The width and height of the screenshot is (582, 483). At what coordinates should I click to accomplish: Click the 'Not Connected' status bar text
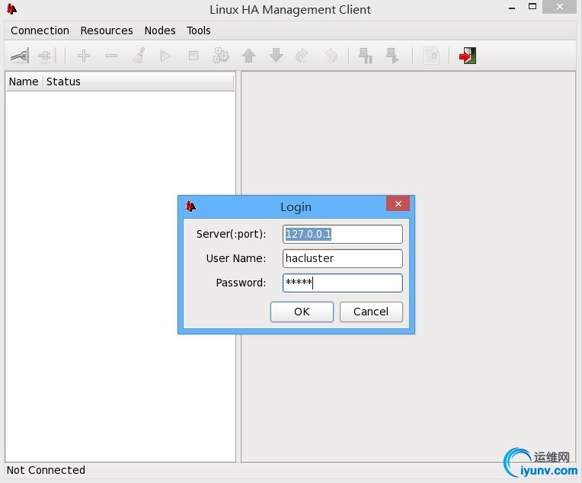pyautogui.click(x=46, y=470)
